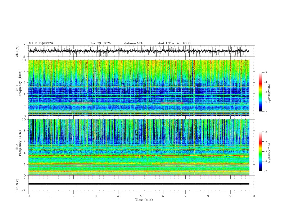
Task: Click the emission band near minute 2.5 in ch.1
Action: pos(81,103)
